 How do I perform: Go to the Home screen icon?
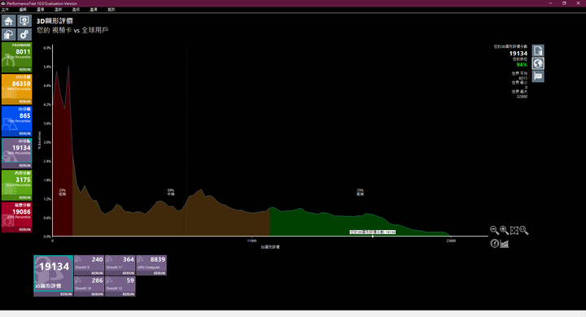coord(9,21)
